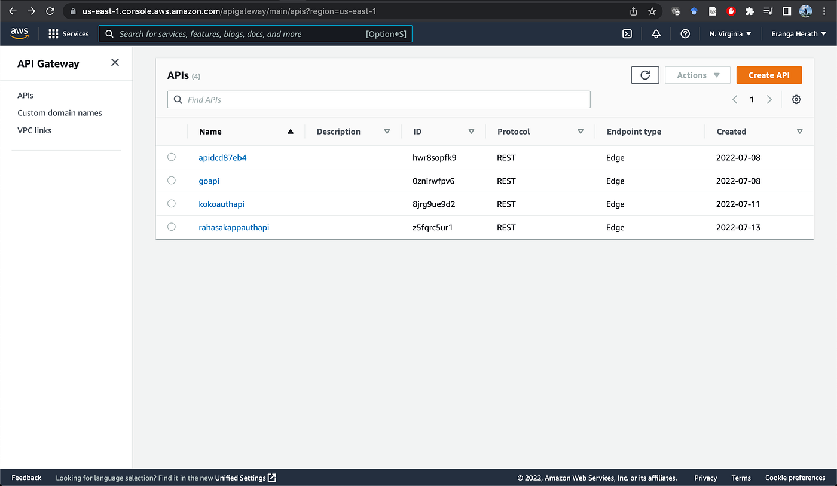Viewport: 837px width, 486px height.
Task: Go to next page of APIs
Action: coord(769,100)
